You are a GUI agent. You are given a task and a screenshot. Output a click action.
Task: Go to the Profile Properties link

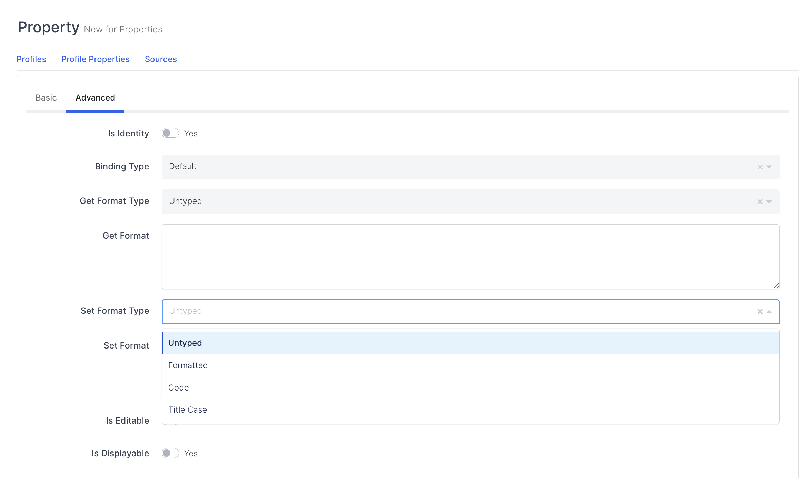96,59
